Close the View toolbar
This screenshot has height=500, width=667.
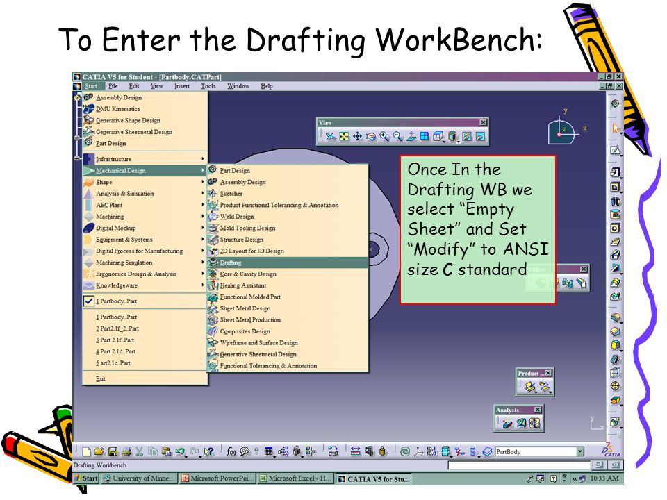[483, 122]
